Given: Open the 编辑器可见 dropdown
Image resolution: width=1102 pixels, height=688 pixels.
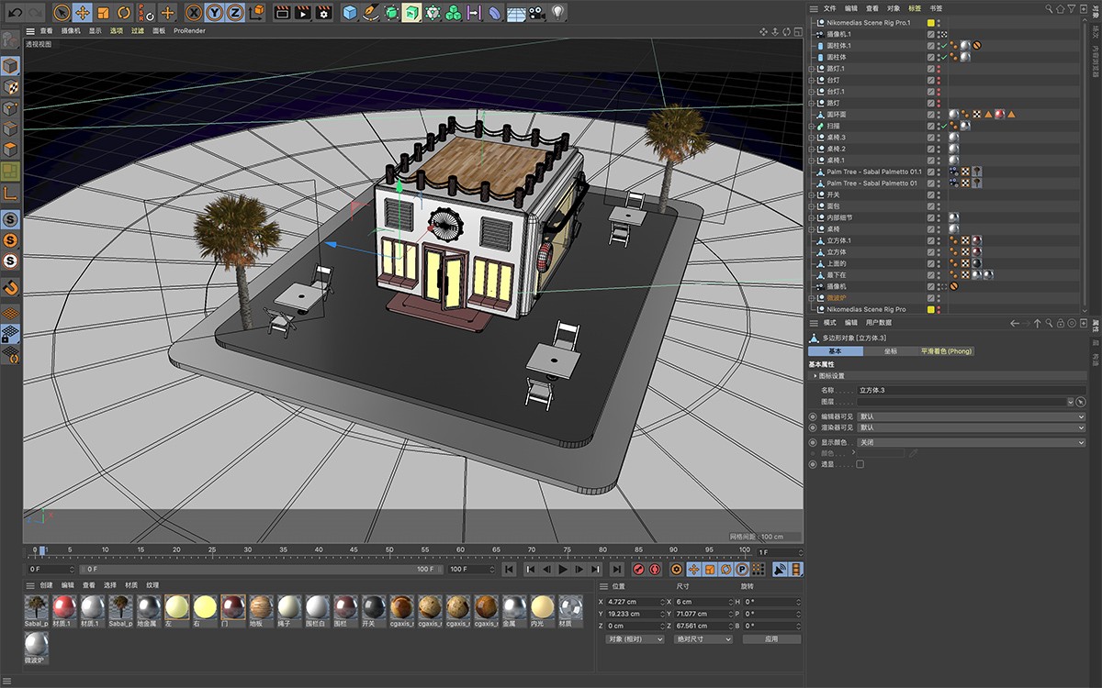Looking at the screenshot, I should click(x=971, y=416).
